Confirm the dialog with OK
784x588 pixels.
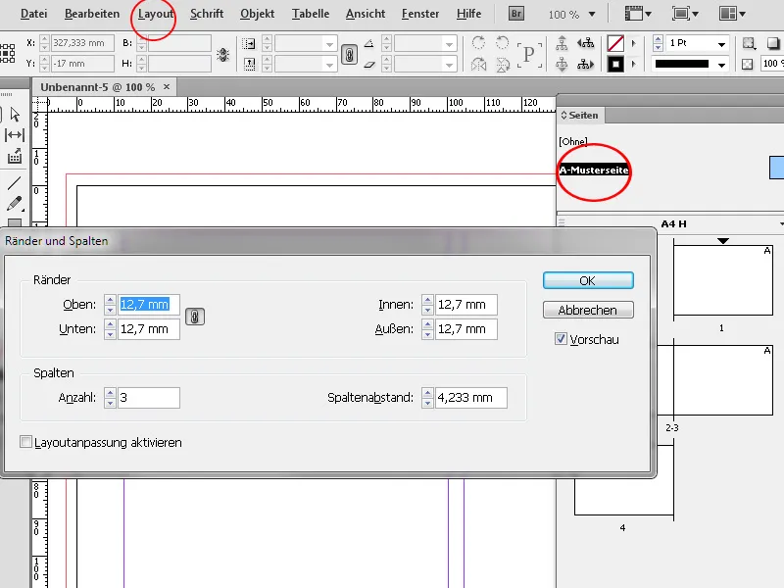coord(586,280)
